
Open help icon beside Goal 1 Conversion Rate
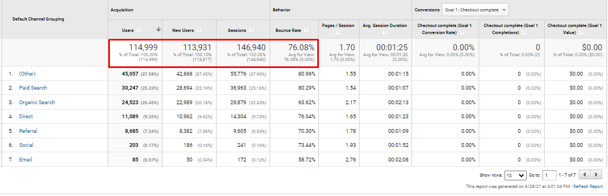[x=462, y=33]
